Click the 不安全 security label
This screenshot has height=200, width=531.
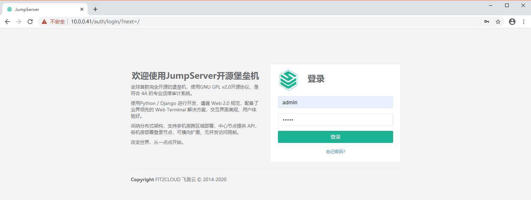57,22
